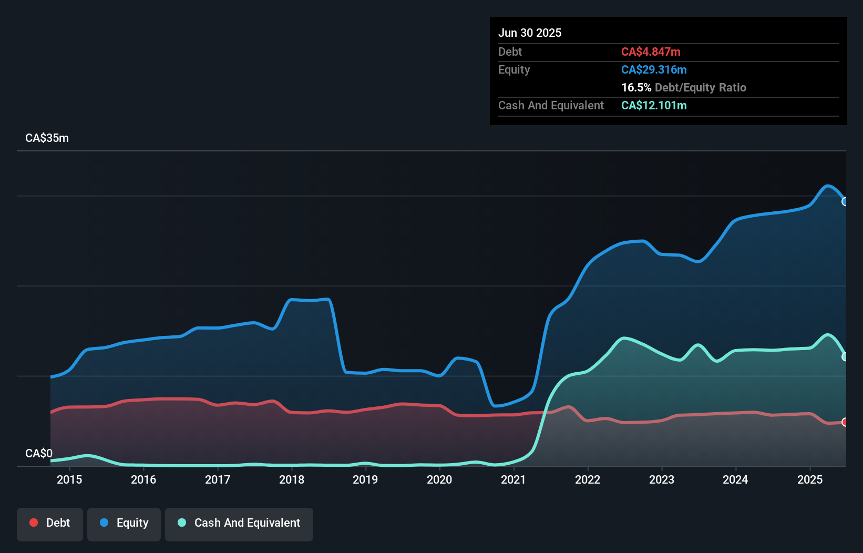
Task: Click the CA$4.847m debt value in tooltip
Action: point(651,52)
